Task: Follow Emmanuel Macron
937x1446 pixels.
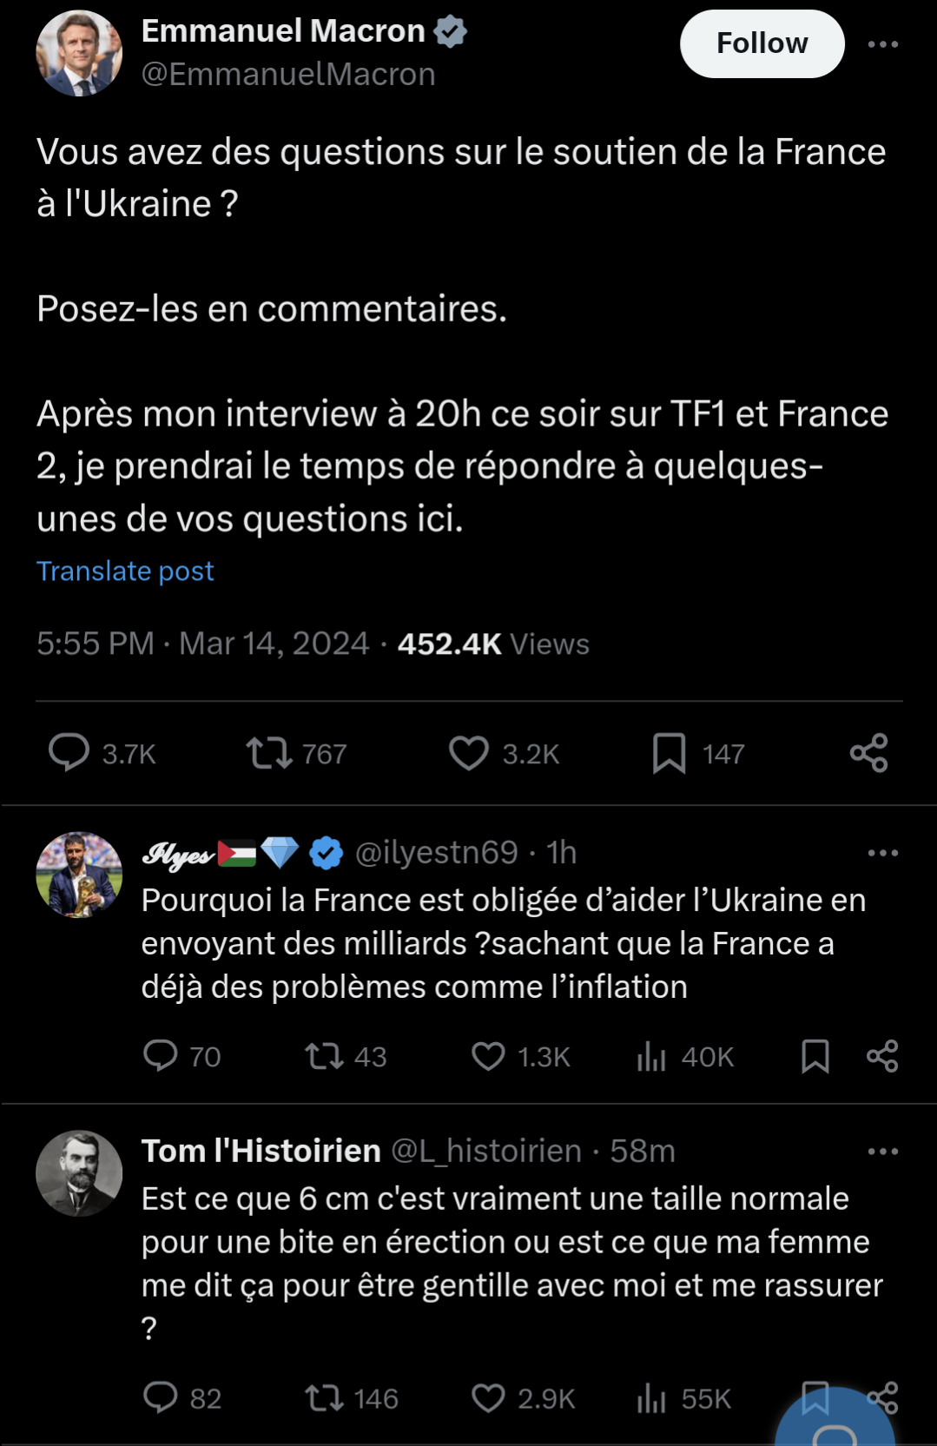Action: click(x=762, y=43)
